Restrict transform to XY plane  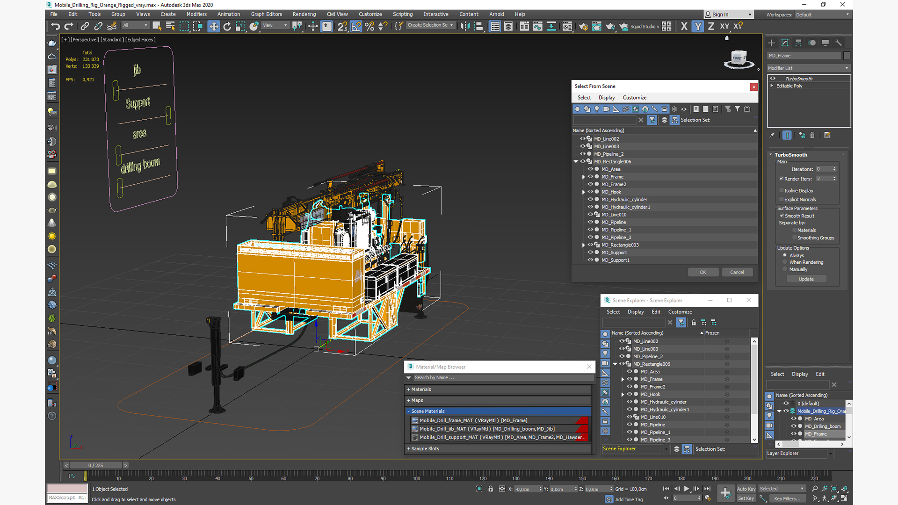point(724,26)
